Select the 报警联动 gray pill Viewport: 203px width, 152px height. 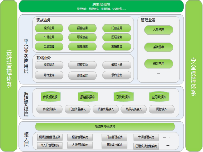83,65
